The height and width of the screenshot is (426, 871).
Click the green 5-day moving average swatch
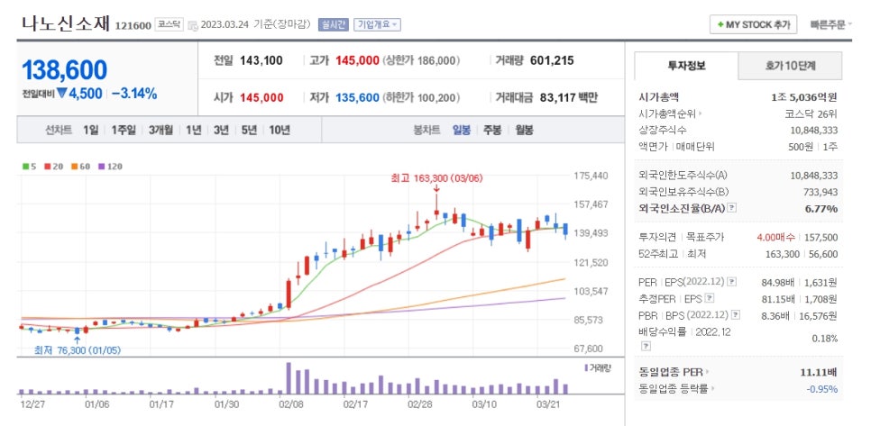pos(25,166)
